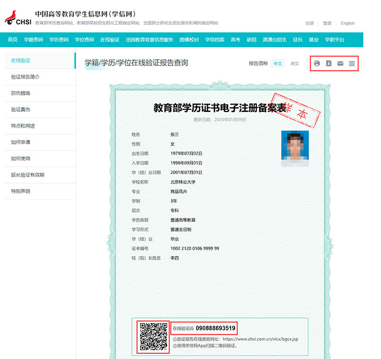Click the graduation date 2001年07月01日

point(186,172)
